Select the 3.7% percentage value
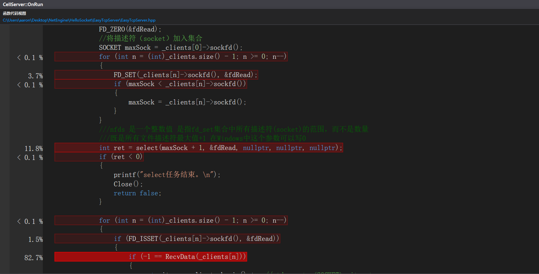Viewport: 539px width, 274px height. (x=35, y=76)
